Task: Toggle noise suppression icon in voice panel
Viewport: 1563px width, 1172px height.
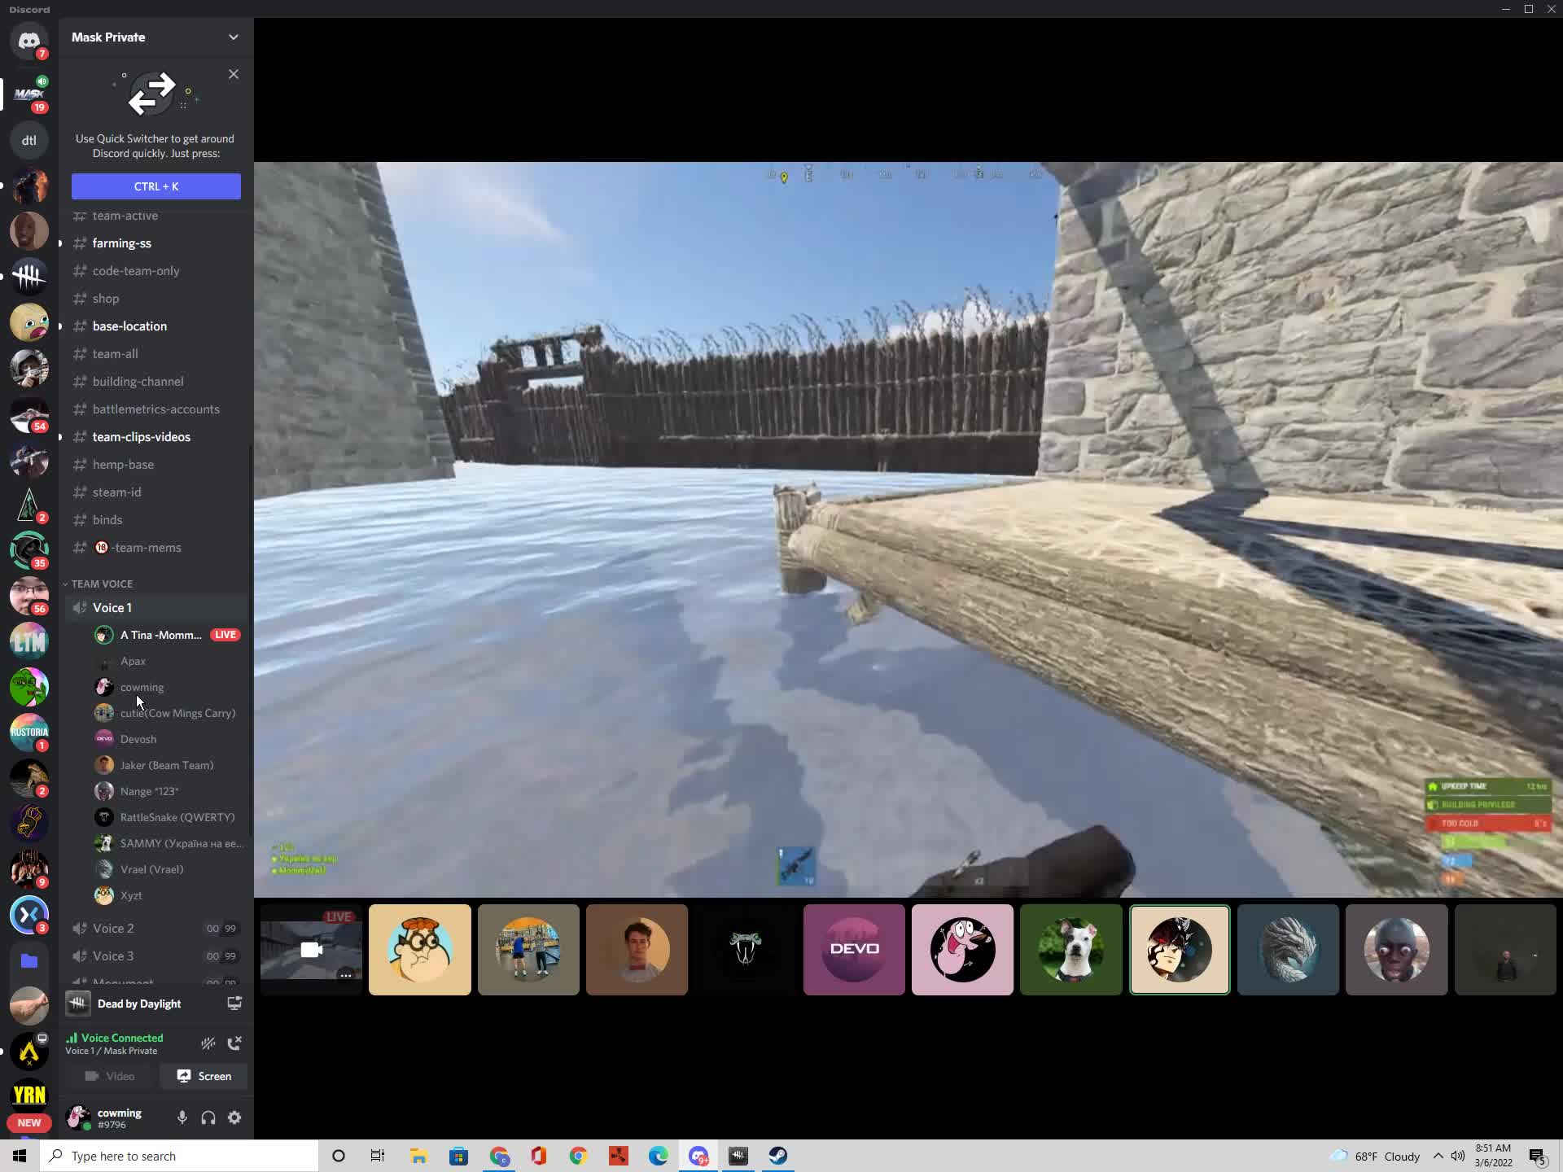Action: point(208,1043)
